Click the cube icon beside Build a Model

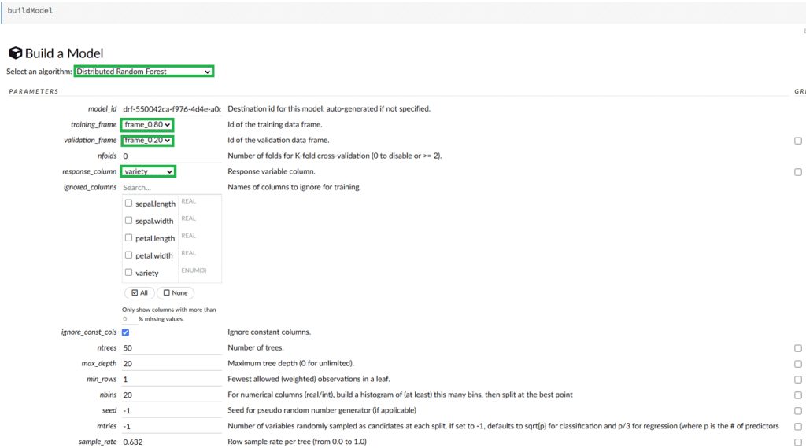15,53
